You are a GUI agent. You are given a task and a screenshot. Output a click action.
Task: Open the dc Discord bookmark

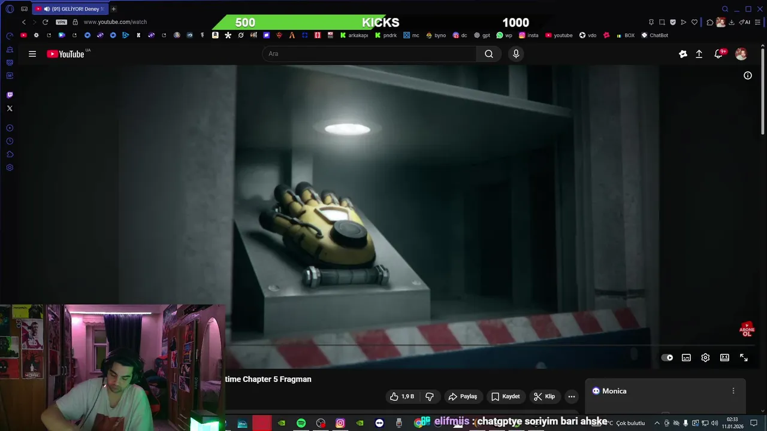pos(460,35)
